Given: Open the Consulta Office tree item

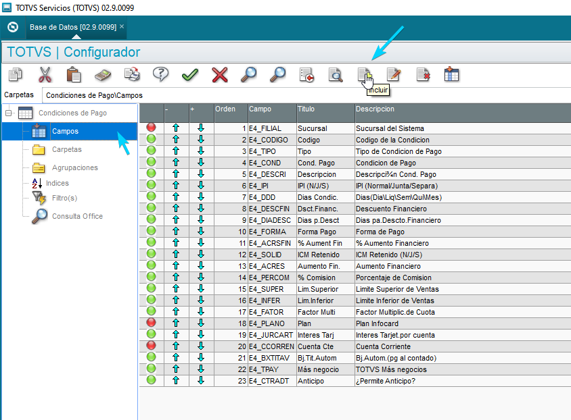Looking at the screenshot, I should [x=77, y=216].
